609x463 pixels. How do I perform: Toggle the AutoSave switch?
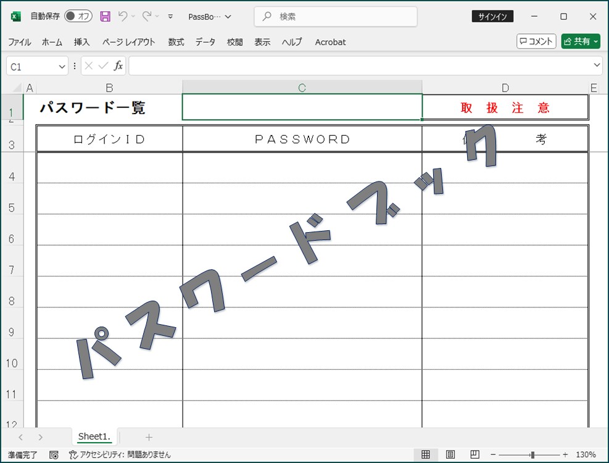pyautogui.click(x=78, y=16)
